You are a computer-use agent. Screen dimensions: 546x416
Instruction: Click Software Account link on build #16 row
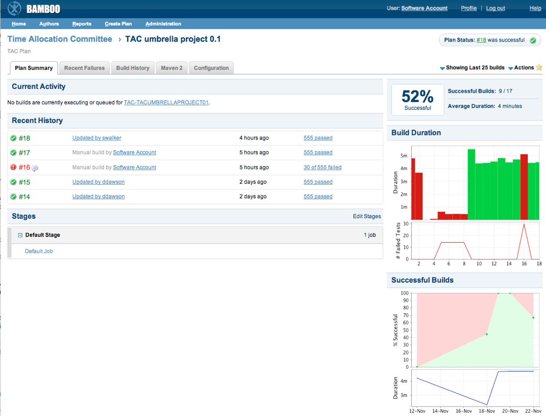(x=135, y=167)
